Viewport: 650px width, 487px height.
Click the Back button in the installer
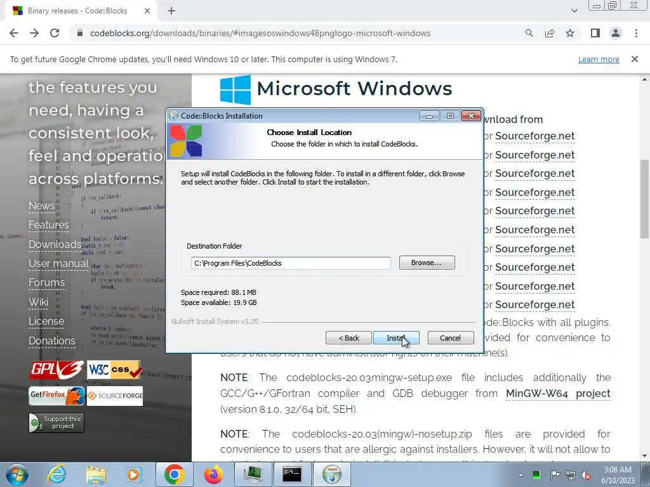tap(348, 338)
